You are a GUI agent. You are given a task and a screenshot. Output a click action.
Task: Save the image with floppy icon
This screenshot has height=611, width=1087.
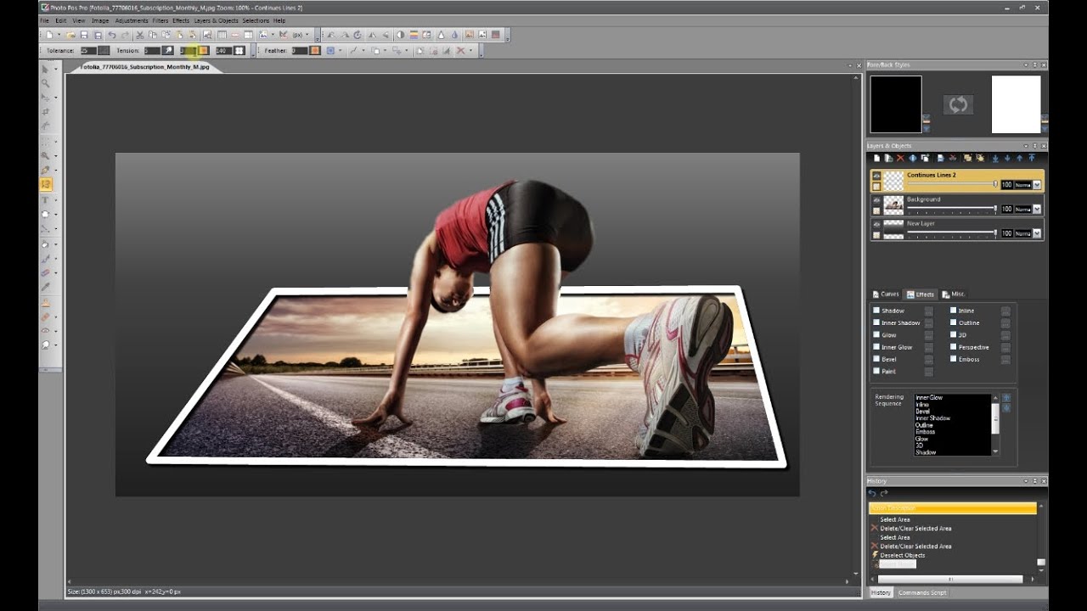click(x=84, y=35)
